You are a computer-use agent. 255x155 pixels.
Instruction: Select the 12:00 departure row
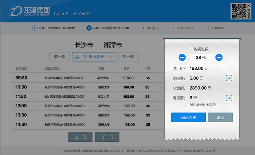[88, 106]
